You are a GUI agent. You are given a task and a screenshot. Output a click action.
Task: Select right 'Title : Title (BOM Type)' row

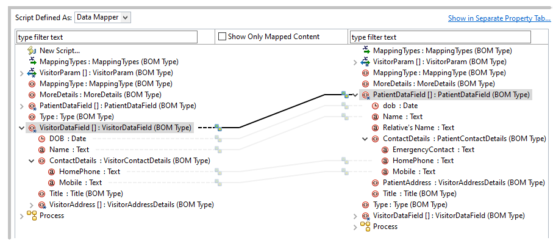tap(419, 194)
